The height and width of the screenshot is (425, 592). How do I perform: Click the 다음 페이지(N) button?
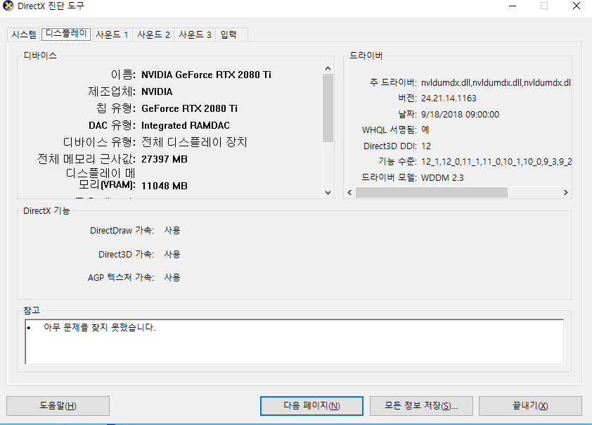pyautogui.click(x=311, y=406)
